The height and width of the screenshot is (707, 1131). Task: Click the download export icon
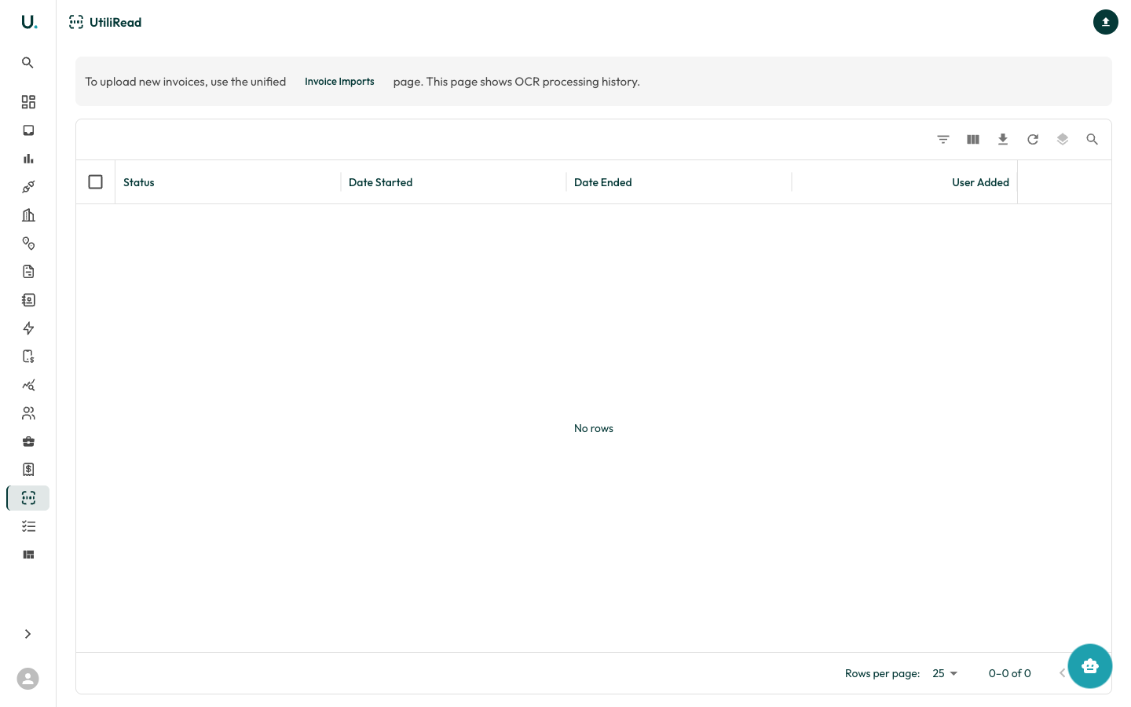point(1003,139)
